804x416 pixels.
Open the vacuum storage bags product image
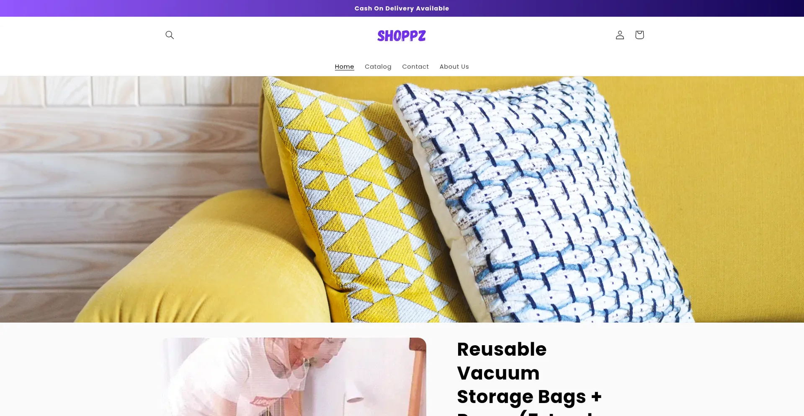click(x=294, y=377)
